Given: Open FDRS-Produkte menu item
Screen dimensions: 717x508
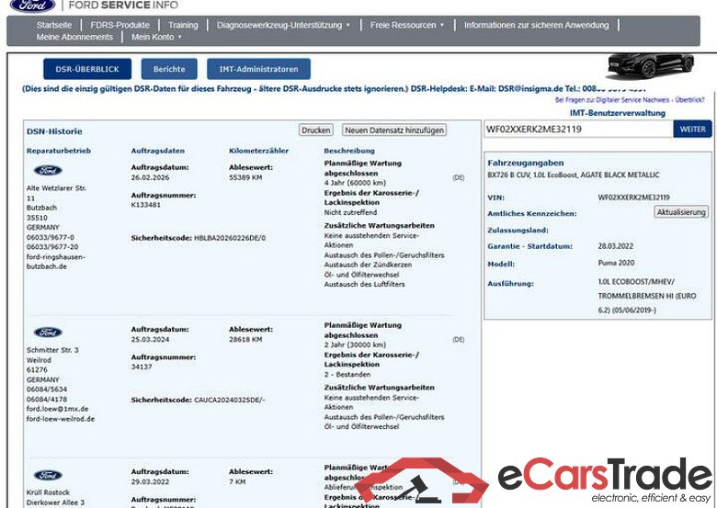Looking at the screenshot, I should (119, 25).
